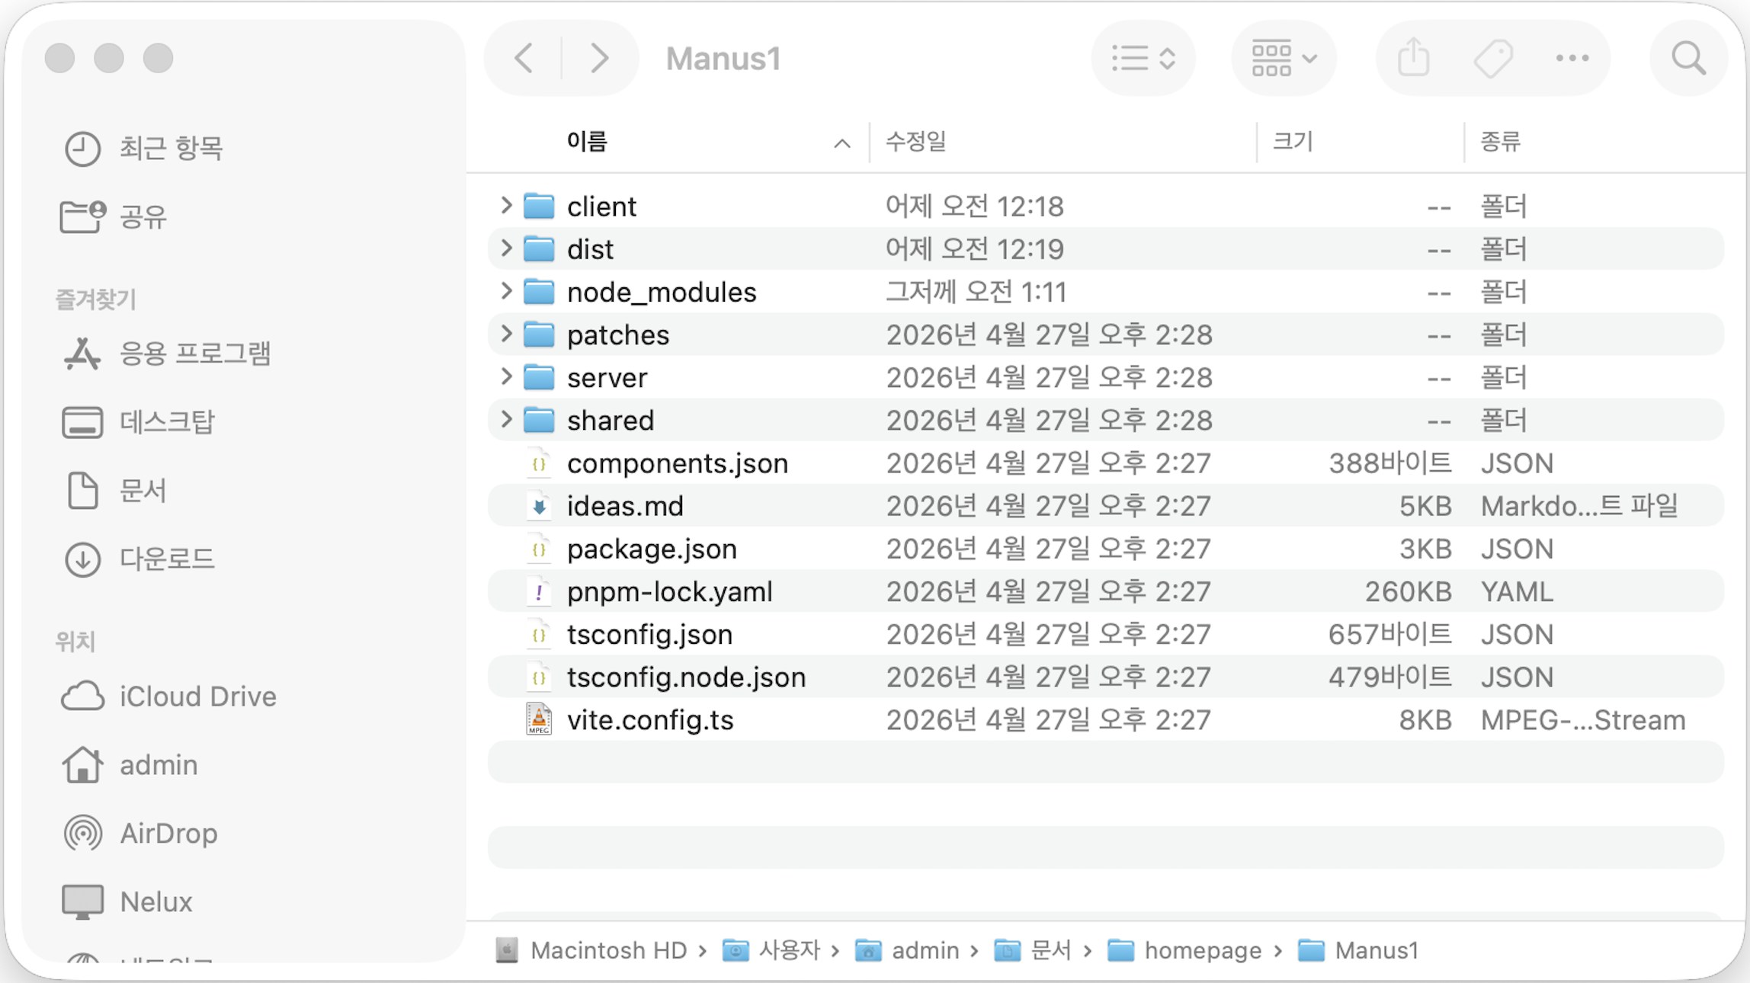Open the group-by options dropdown
Screen dimensions: 1750x983
tap(1284, 58)
